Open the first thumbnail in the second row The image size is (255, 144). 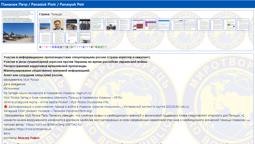45,38
